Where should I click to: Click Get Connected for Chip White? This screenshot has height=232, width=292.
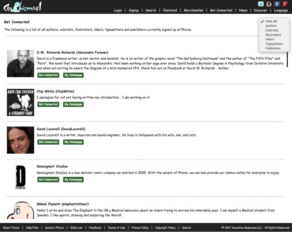[48, 104]
